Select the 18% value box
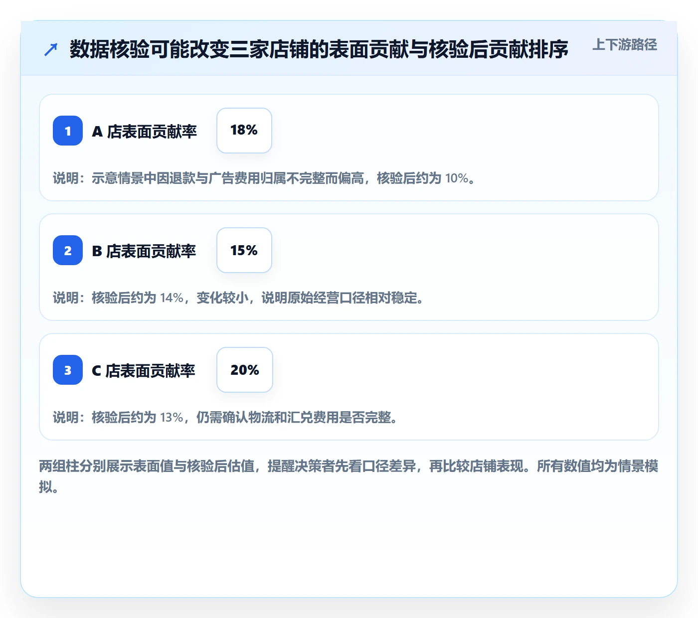Screen dimensions: 698x618 (244, 131)
